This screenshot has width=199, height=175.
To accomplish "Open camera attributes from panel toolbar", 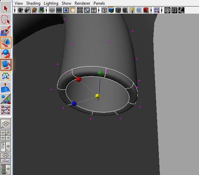I will (27, 10).
